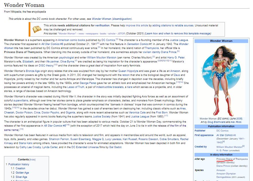253x181 pixels.
Task: Open 'adding citations to reliable sources' link
Action: [x=173, y=25]
